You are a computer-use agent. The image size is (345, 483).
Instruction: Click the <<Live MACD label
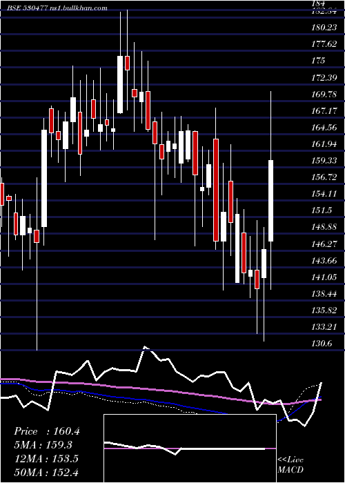tap(290, 464)
